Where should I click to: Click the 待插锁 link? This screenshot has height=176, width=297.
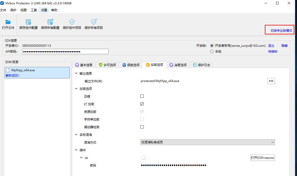(x=273, y=51)
